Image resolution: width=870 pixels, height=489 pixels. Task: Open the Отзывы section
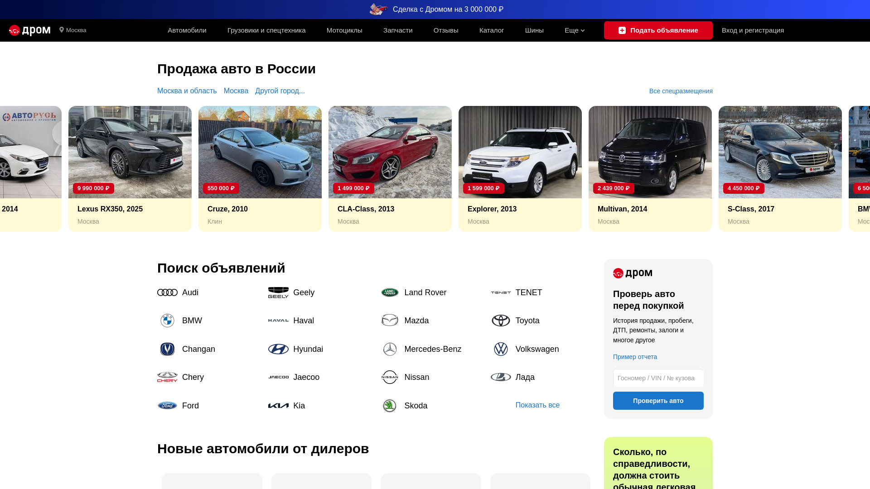pos(446,30)
